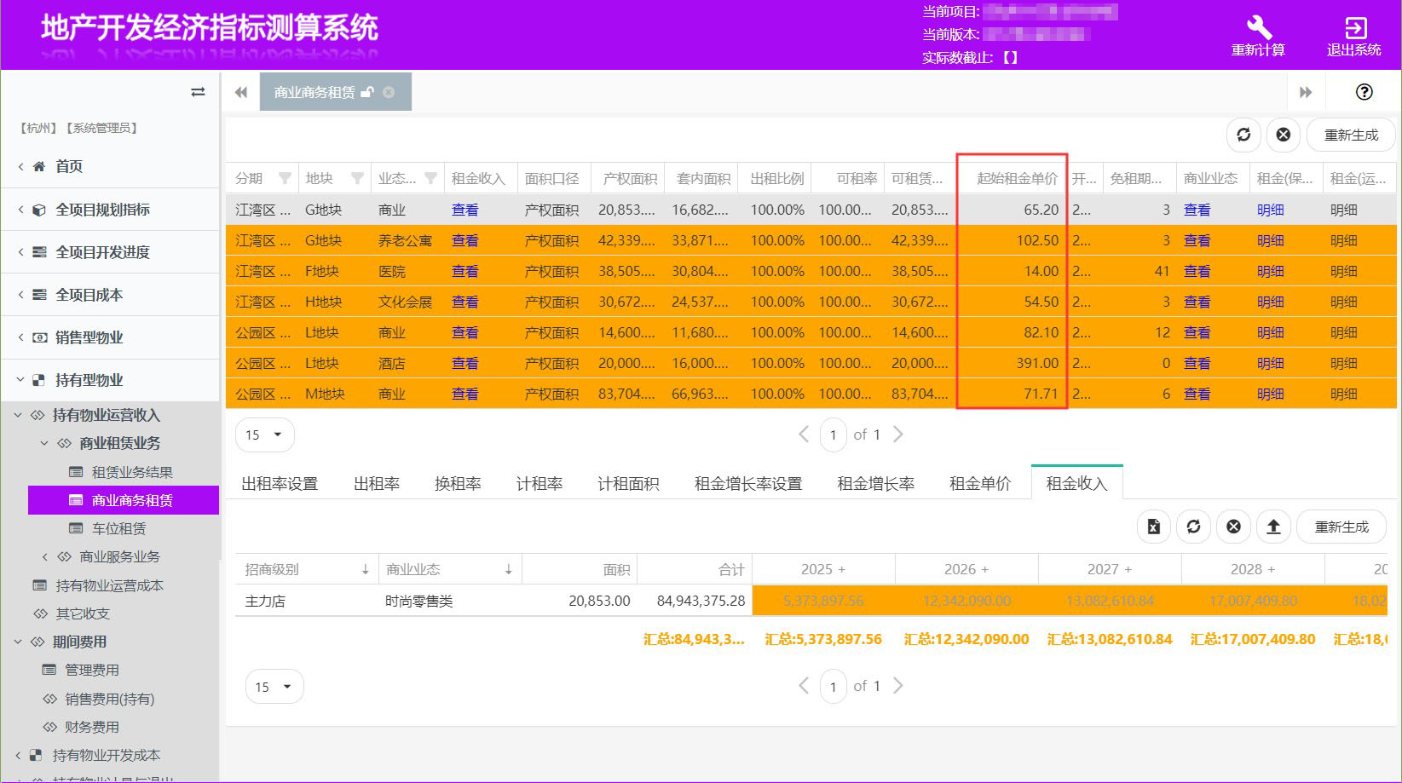Open upper table page size dropdown

(x=264, y=435)
